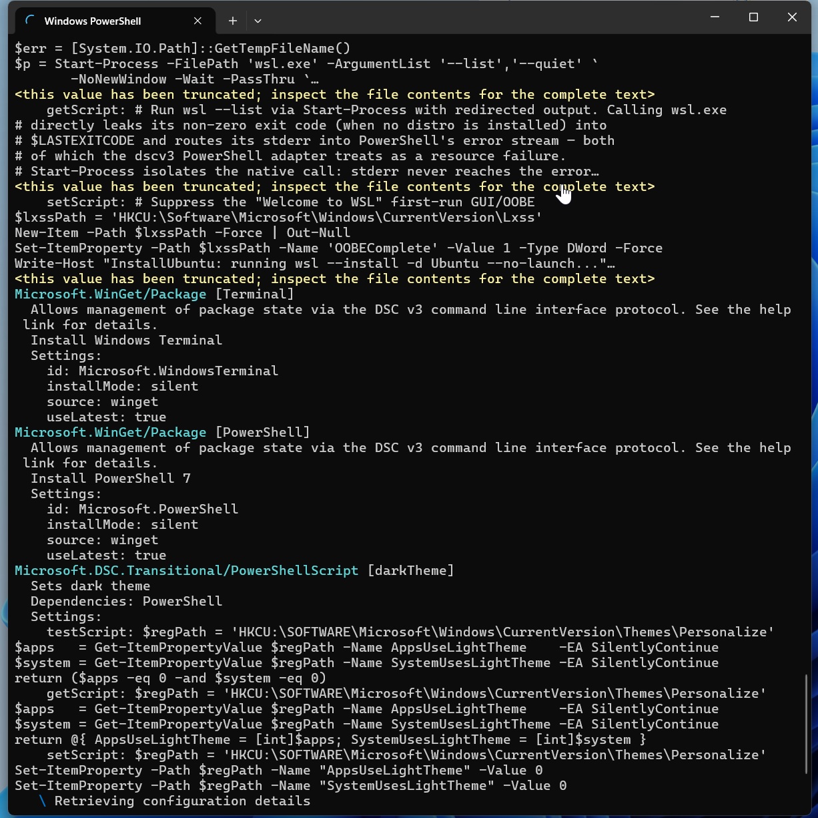Click the '# directly leaks its non-zero exit code' line
This screenshot has width=818, height=818.
tap(311, 125)
